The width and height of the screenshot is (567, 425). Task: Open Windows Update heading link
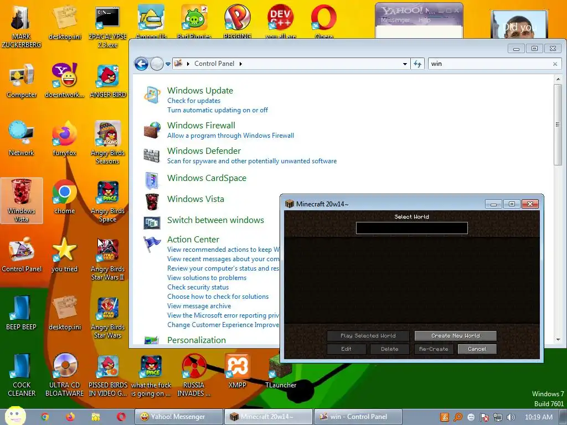coord(200,91)
